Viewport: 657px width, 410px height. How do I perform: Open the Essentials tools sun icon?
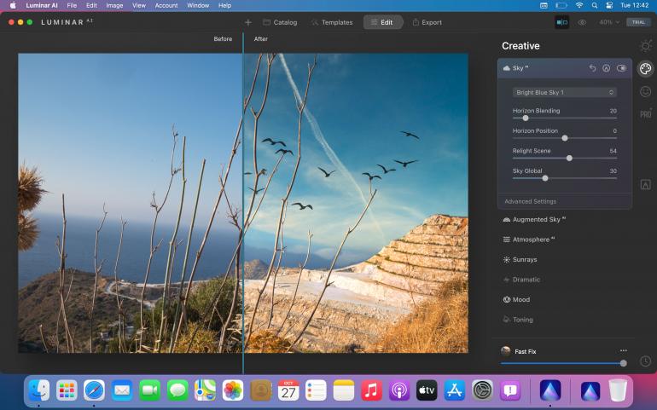coord(645,46)
